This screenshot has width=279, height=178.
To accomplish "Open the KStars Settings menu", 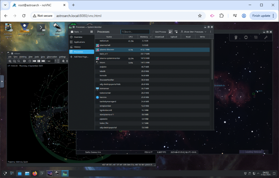I will coord(62,57).
